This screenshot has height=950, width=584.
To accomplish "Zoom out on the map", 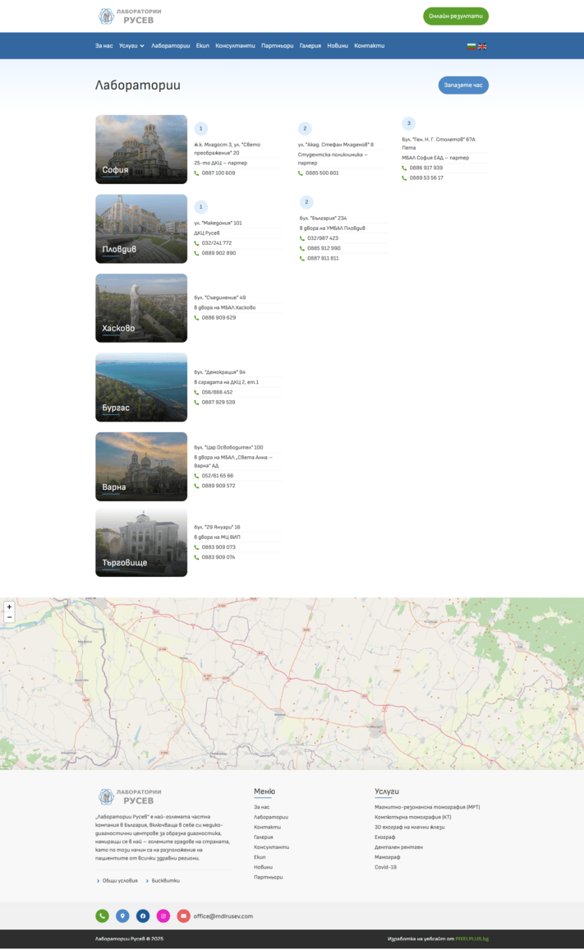I will pos(9,617).
